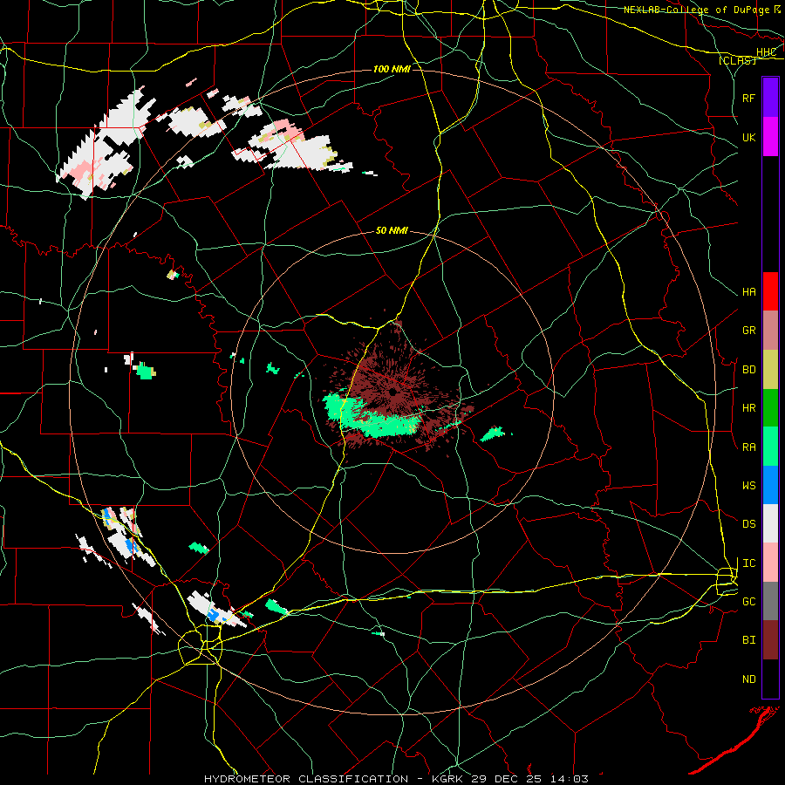
Task: Click the red HA legend color swatch
Action: point(770,291)
